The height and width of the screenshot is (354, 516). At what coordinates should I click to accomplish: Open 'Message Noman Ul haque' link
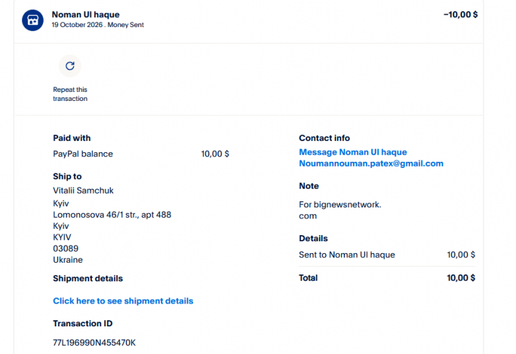(353, 152)
